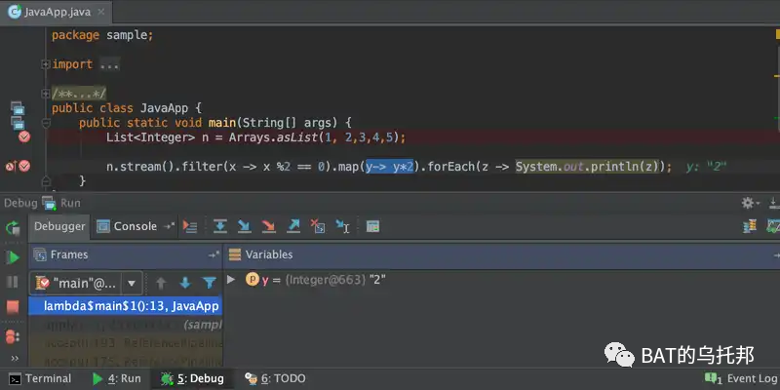This screenshot has height=390, width=780.
Task: Expand variable y in Variables panel
Action: [231, 280]
